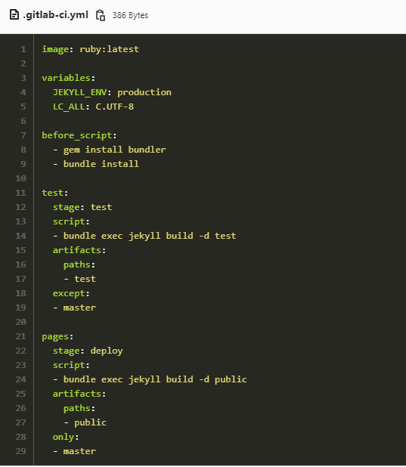Copy file path with clipboard icon
The width and height of the screenshot is (406, 467).
point(101,15)
